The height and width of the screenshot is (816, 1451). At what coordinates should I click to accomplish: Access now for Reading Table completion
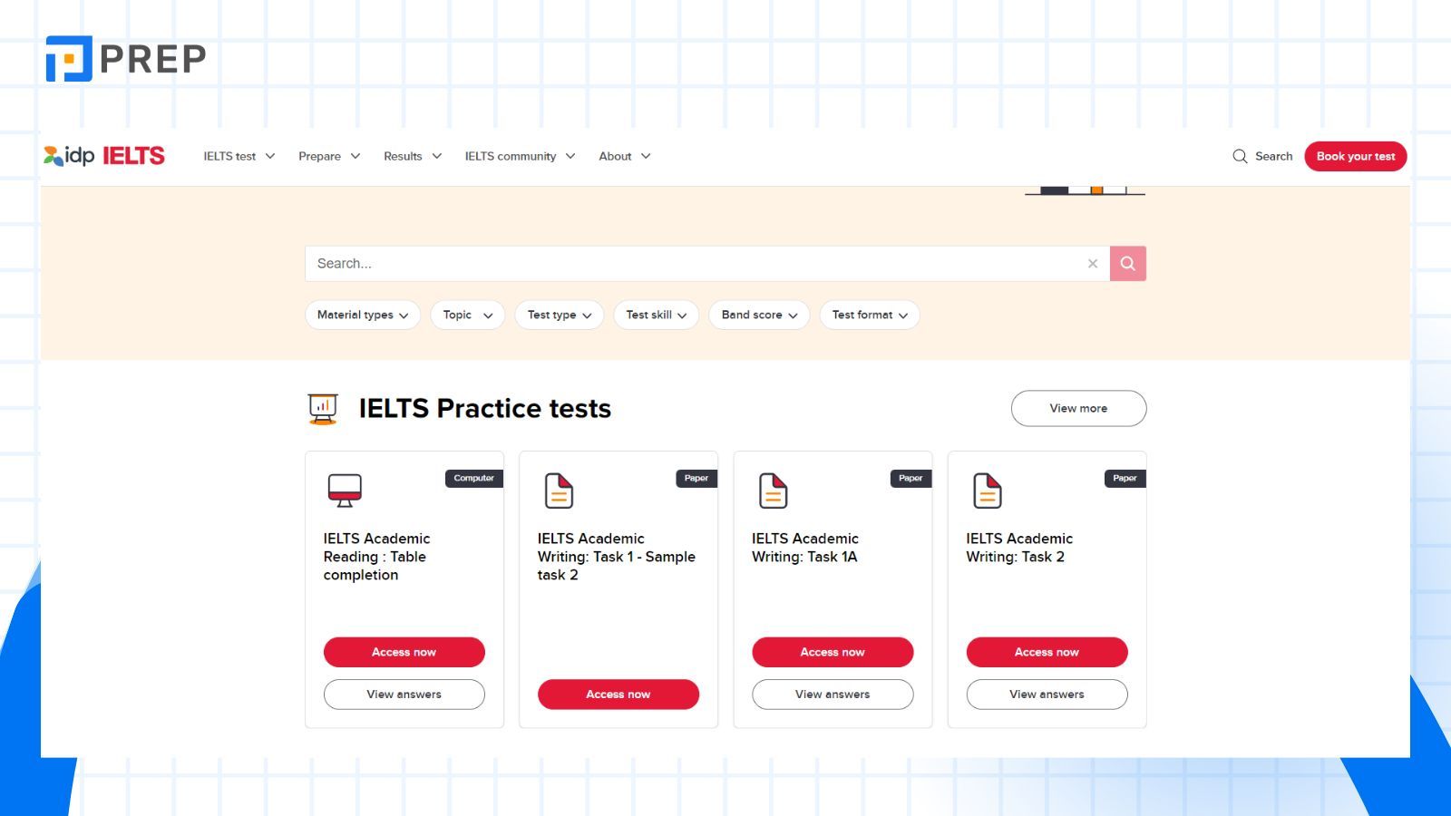[x=404, y=652]
